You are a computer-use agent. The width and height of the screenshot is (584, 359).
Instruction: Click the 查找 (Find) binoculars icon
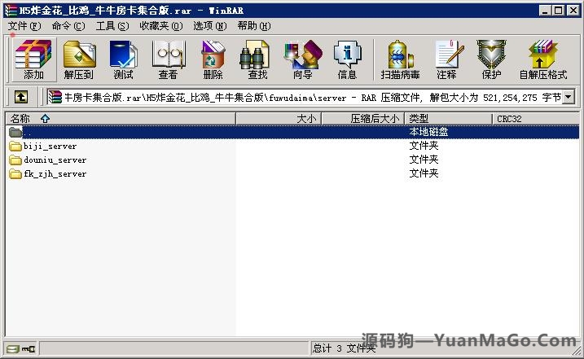tap(257, 59)
